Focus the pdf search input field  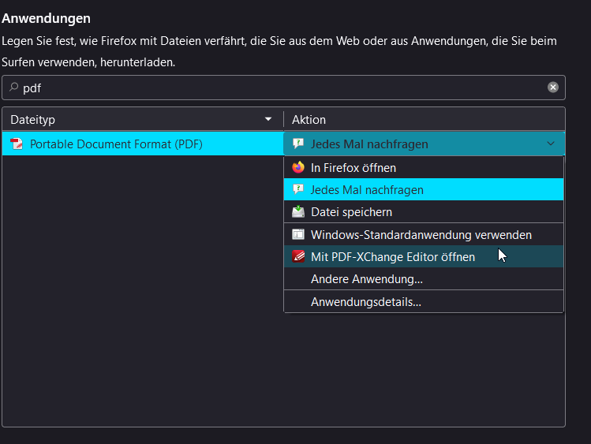click(276, 88)
